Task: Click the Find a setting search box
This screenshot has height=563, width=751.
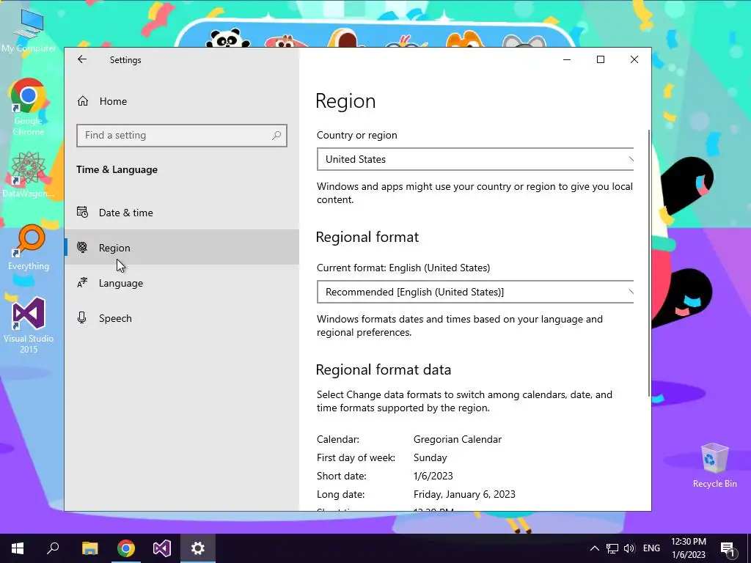Action: coord(182,136)
